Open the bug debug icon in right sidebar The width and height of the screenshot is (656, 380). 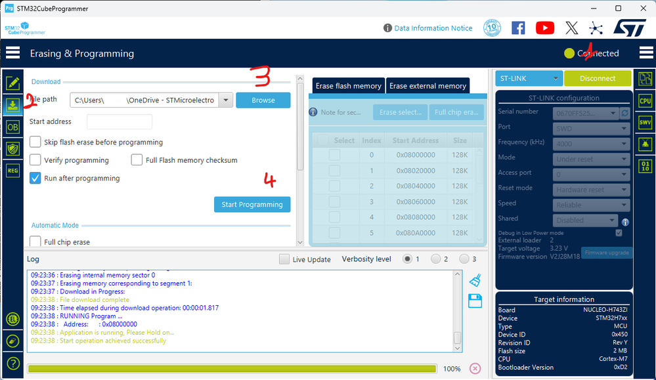(645, 144)
